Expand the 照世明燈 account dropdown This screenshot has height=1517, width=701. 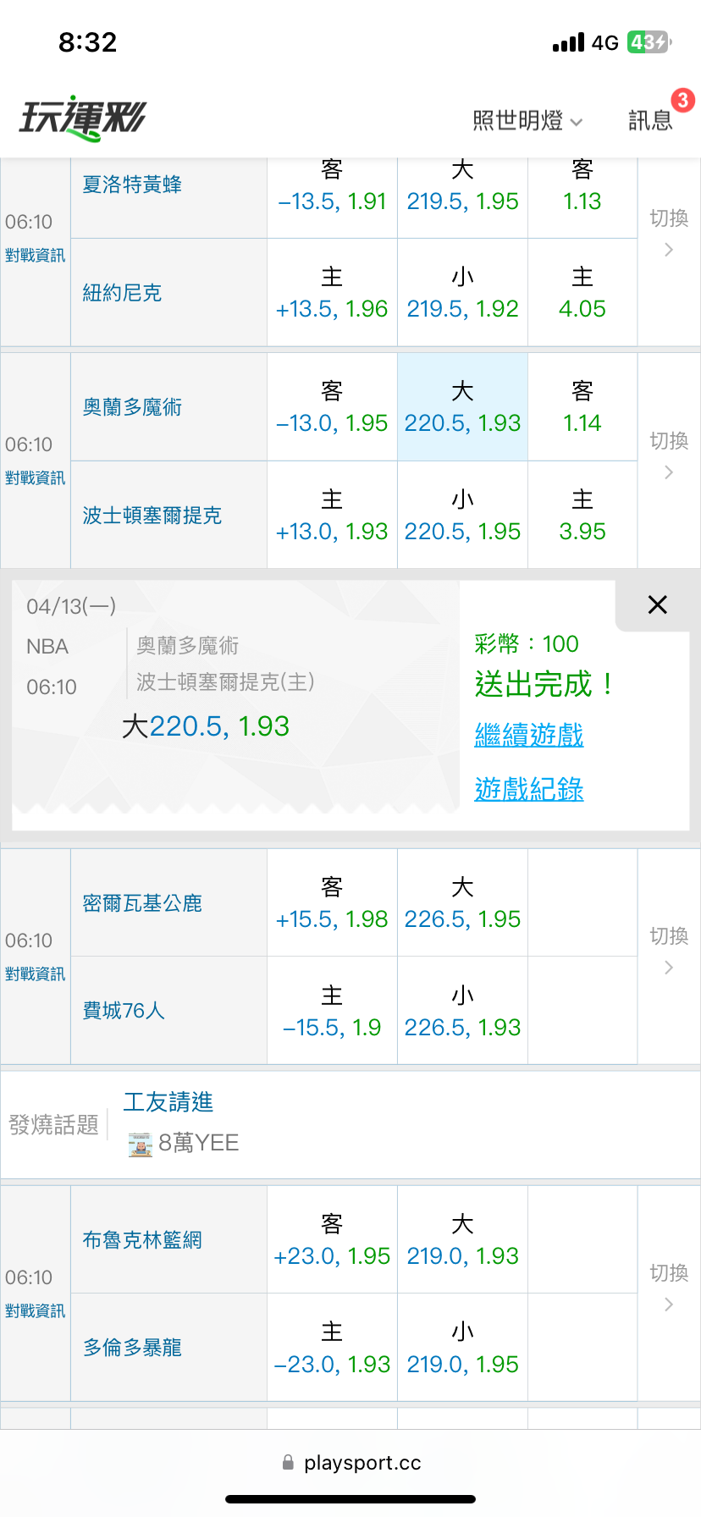tap(527, 121)
